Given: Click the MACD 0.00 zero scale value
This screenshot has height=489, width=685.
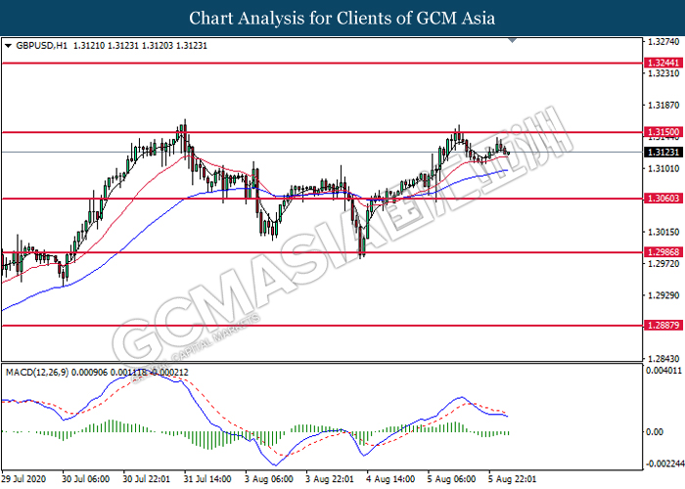Looking at the screenshot, I should click(655, 432).
